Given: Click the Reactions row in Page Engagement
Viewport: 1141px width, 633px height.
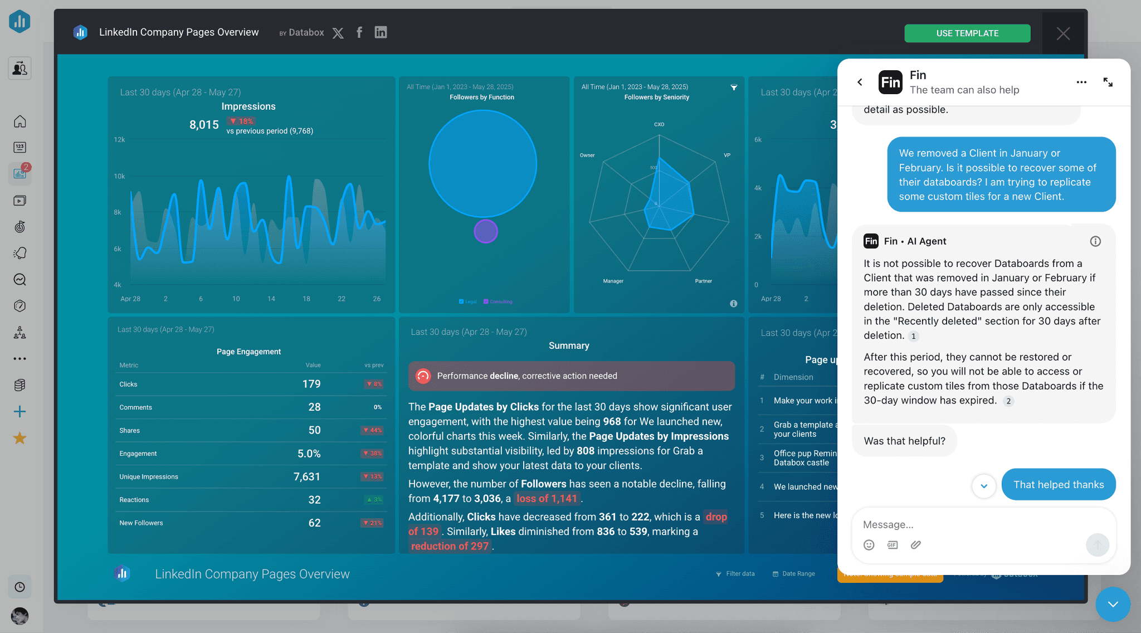Looking at the screenshot, I should tap(251, 500).
